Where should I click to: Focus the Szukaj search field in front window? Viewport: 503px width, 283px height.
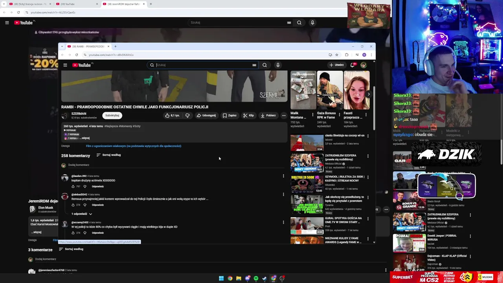point(204,65)
